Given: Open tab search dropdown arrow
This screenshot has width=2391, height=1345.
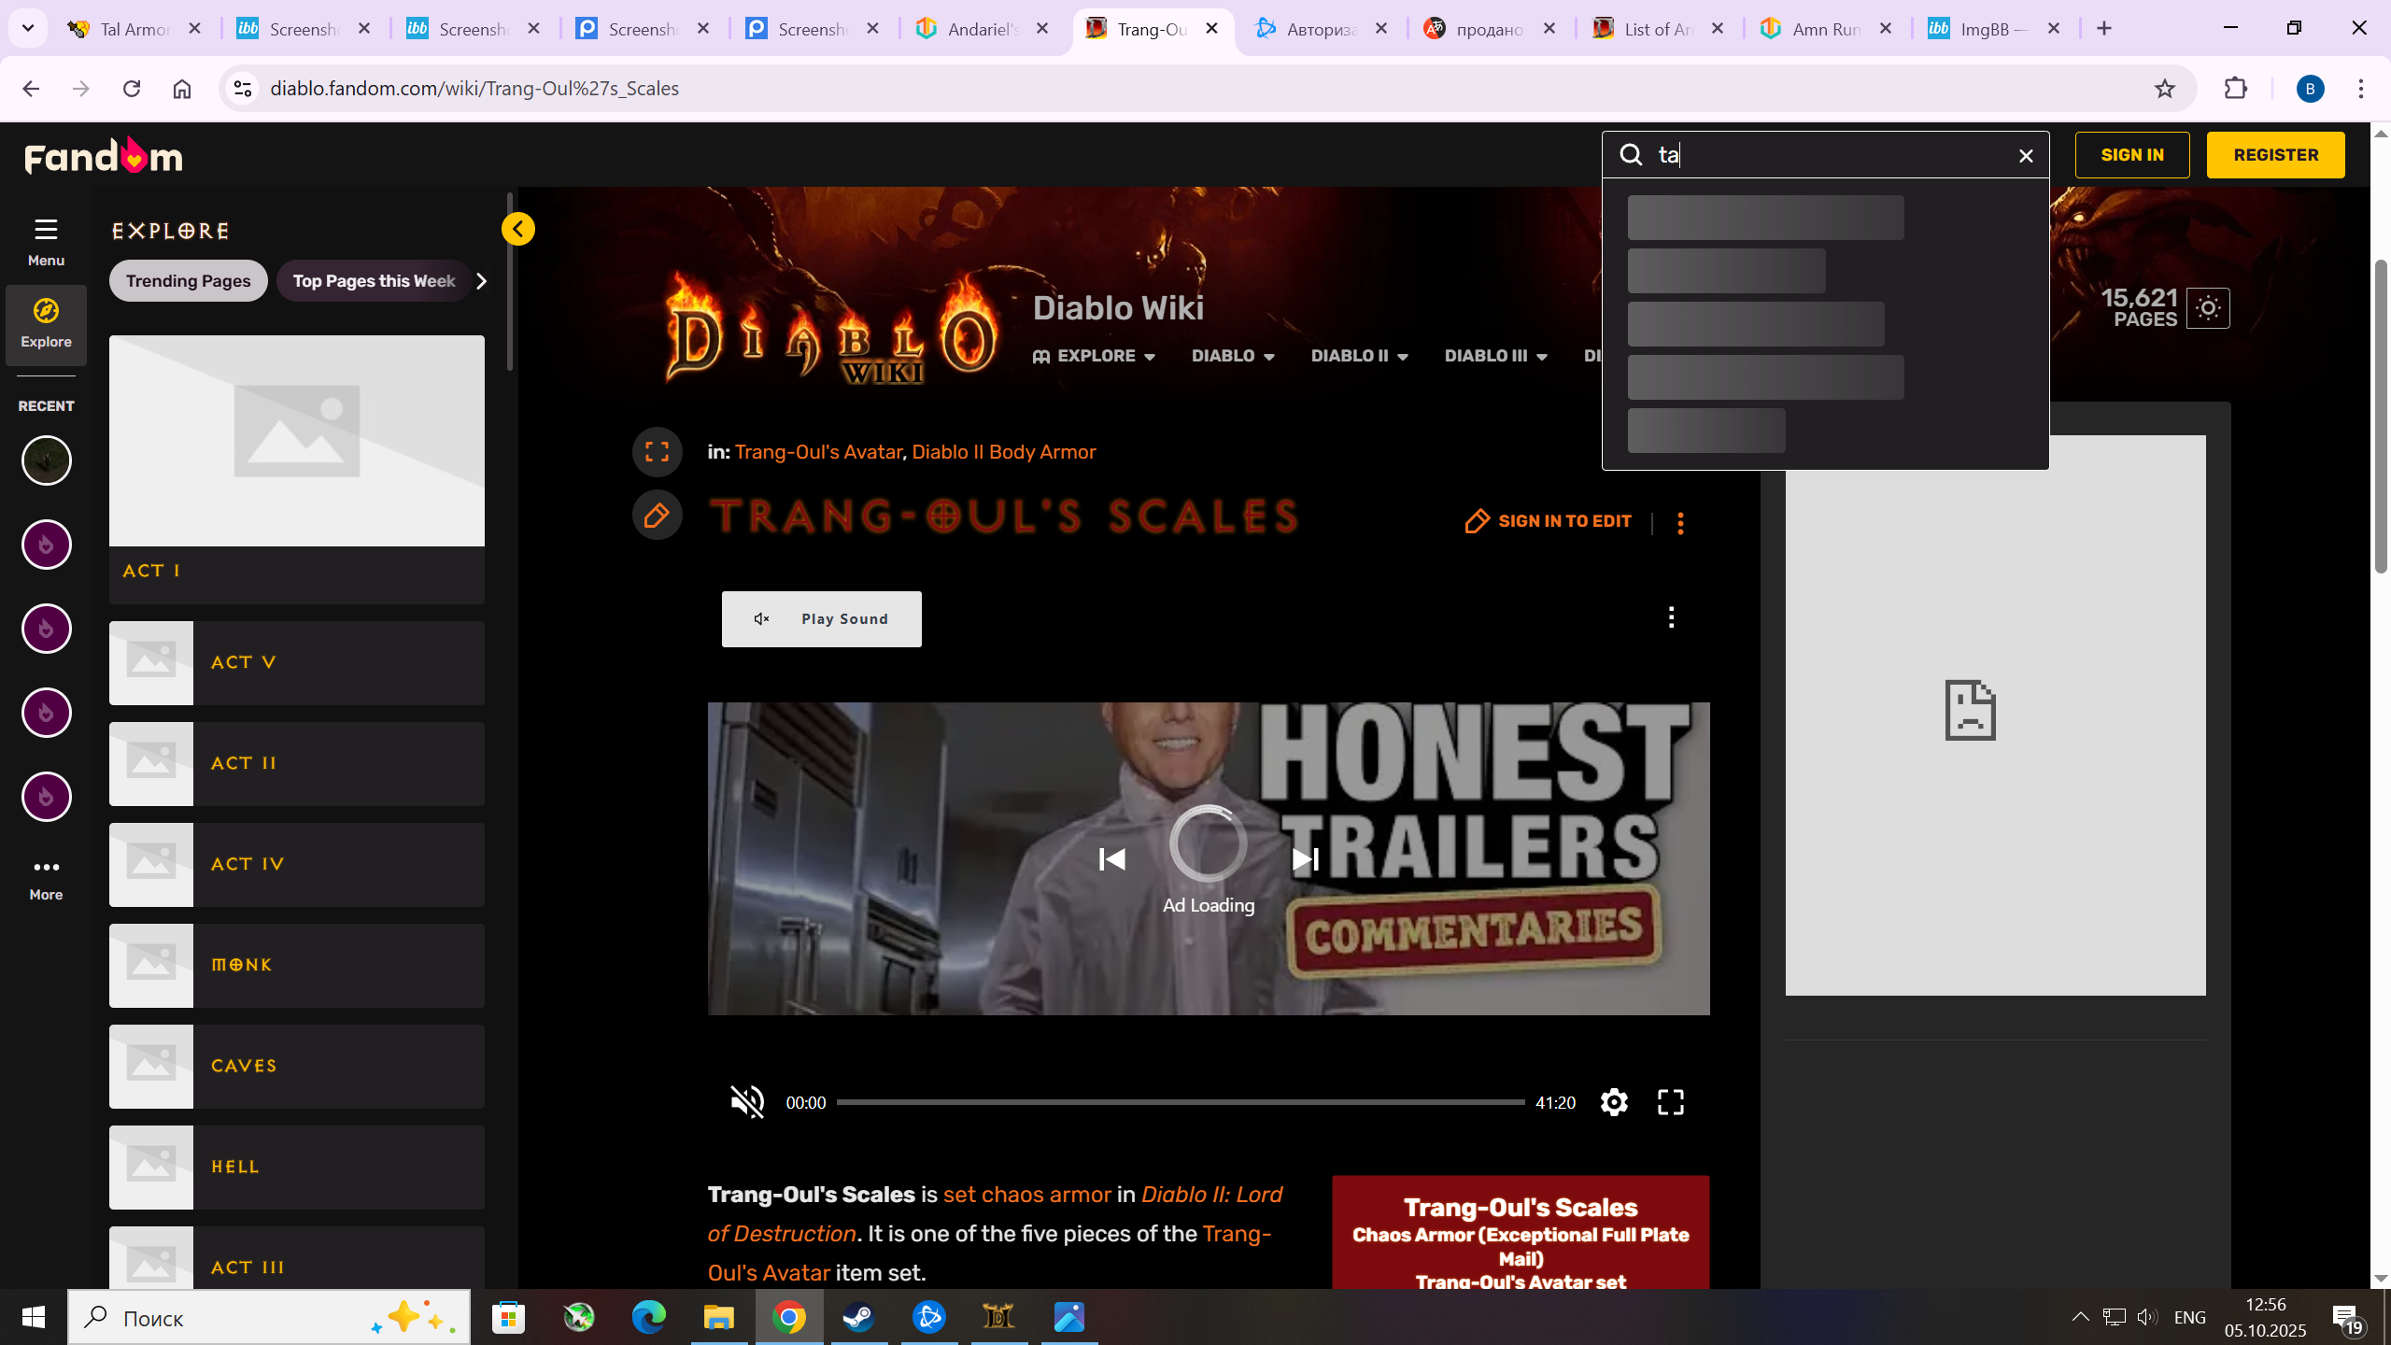Looking at the screenshot, I should (x=28, y=29).
